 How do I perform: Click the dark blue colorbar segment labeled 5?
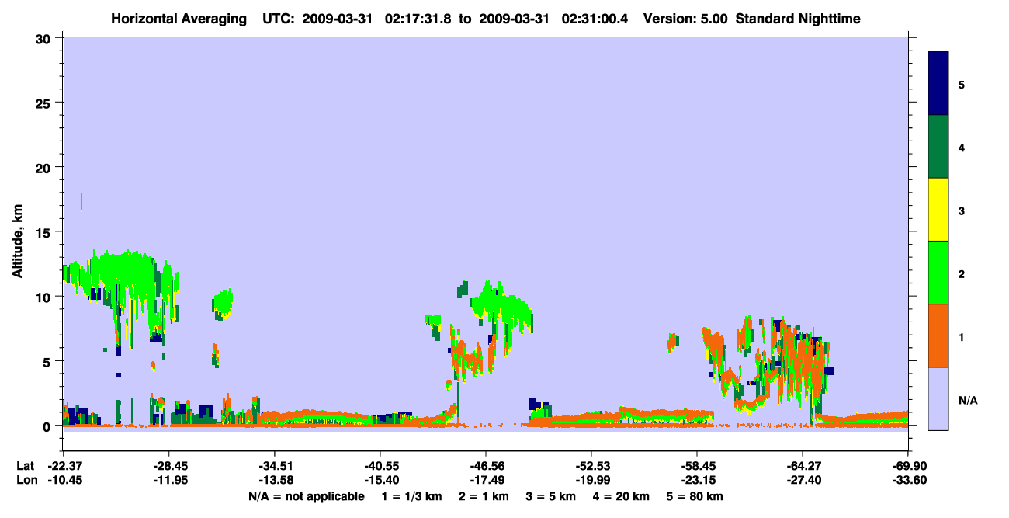(x=938, y=83)
